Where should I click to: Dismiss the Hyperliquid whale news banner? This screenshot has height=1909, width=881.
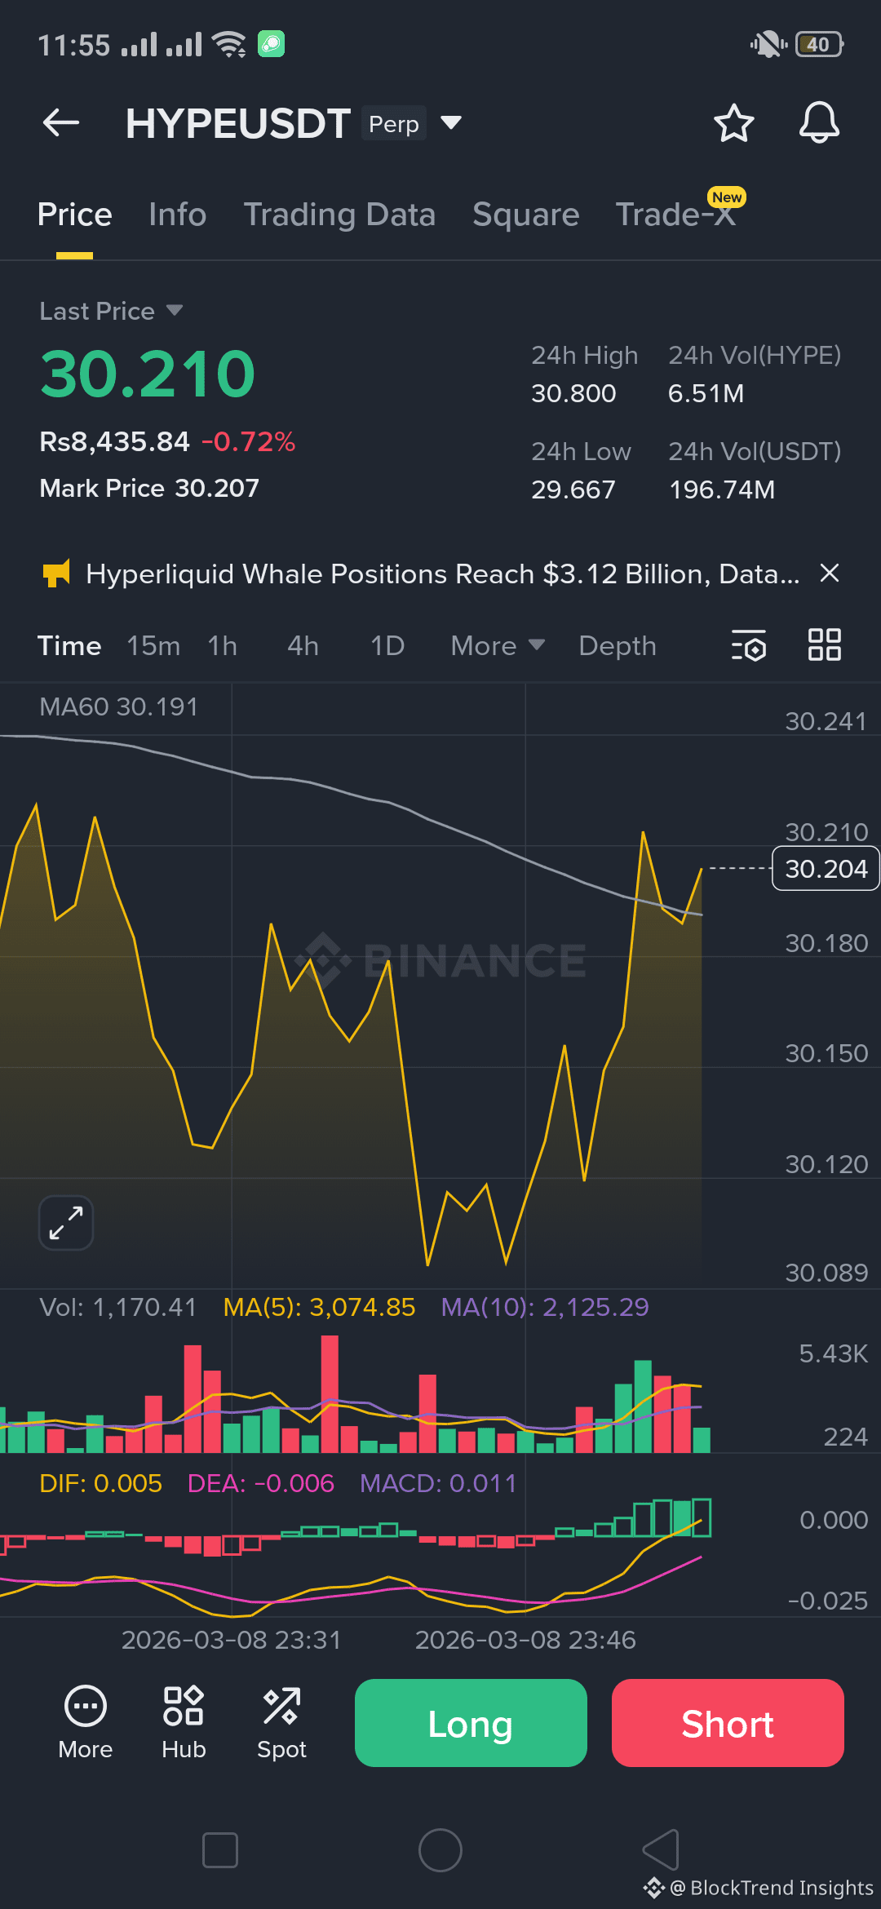[830, 574]
